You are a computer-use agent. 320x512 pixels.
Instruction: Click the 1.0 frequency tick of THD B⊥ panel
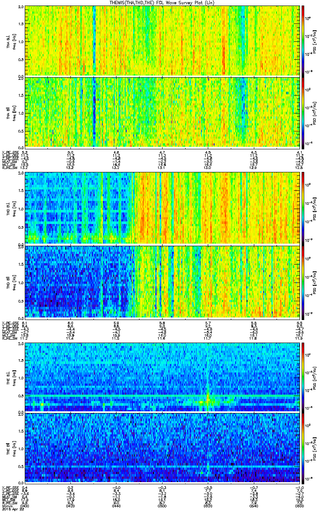[20, 209]
